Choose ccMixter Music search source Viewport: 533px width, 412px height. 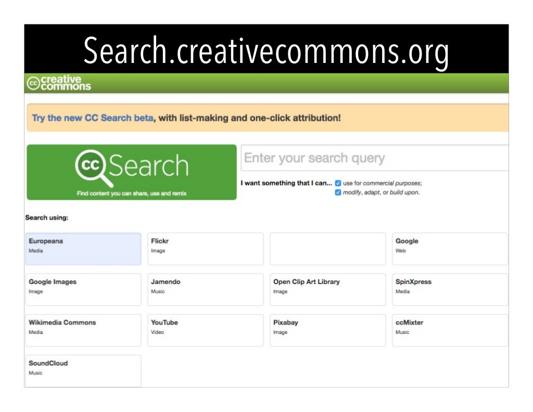click(450, 330)
